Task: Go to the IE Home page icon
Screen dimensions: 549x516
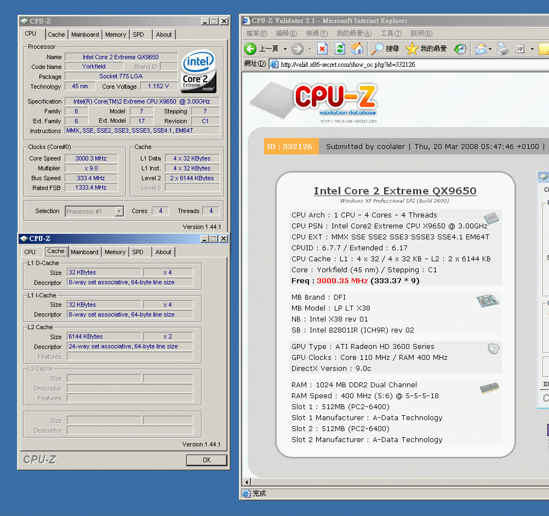Action: [357, 49]
